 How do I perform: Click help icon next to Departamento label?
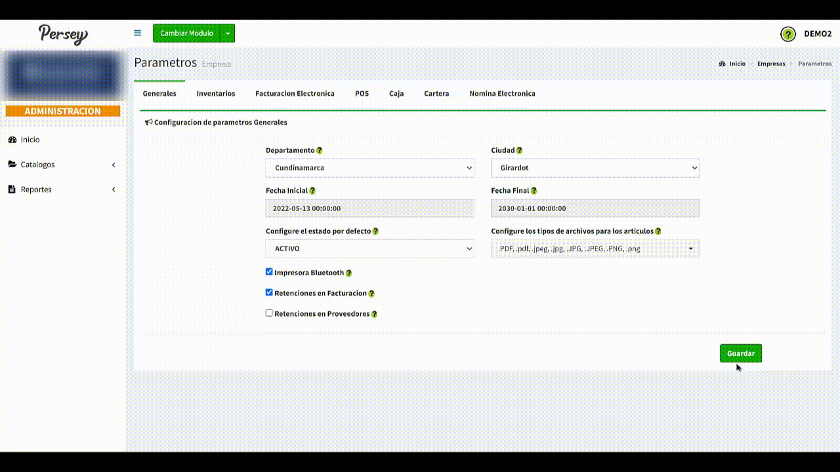320,151
